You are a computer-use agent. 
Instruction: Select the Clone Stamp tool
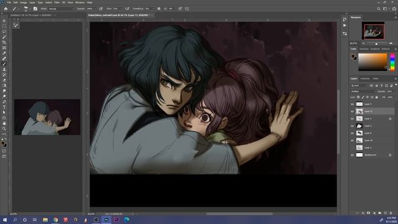tap(4, 69)
